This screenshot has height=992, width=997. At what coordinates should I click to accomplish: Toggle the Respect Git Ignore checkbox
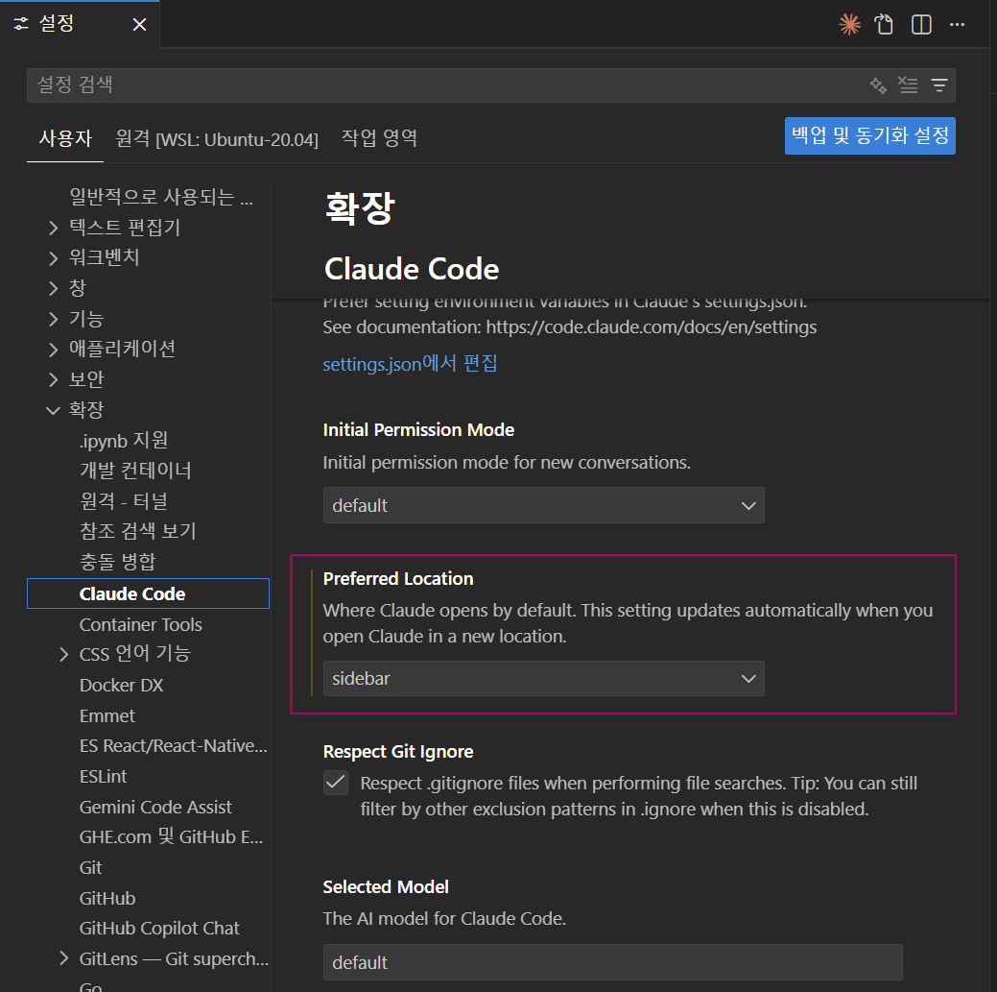coord(336,783)
